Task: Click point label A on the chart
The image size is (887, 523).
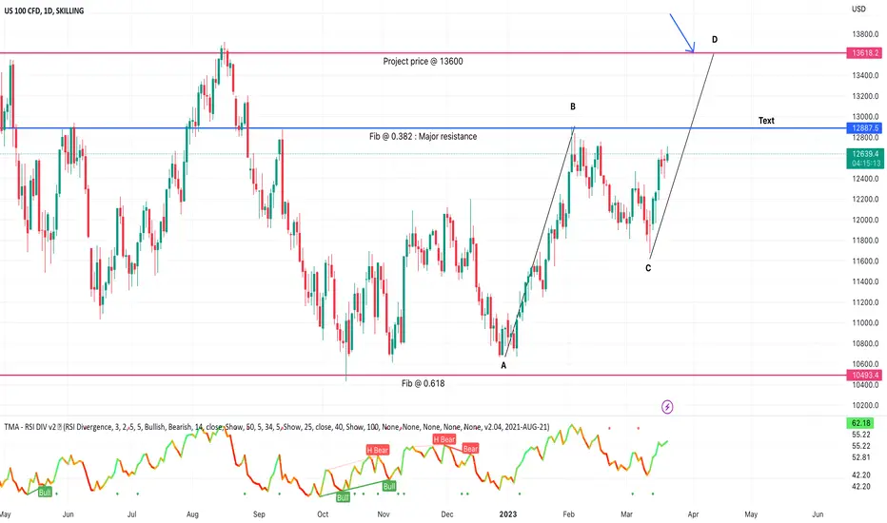Action: tap(503, 366)
